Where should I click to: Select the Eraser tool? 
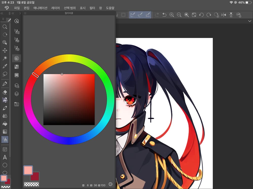tap(5, 92)
